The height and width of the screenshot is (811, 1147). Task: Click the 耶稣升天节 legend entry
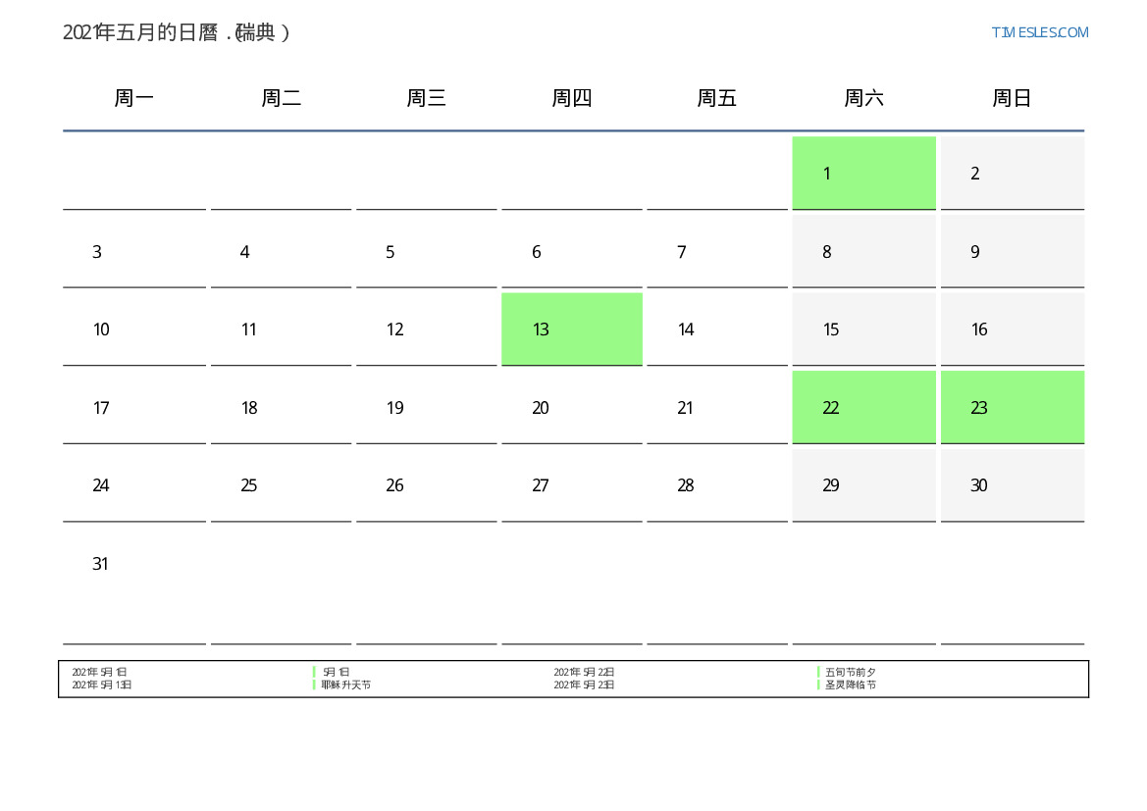pyautogui.click(x=346, y=685)
